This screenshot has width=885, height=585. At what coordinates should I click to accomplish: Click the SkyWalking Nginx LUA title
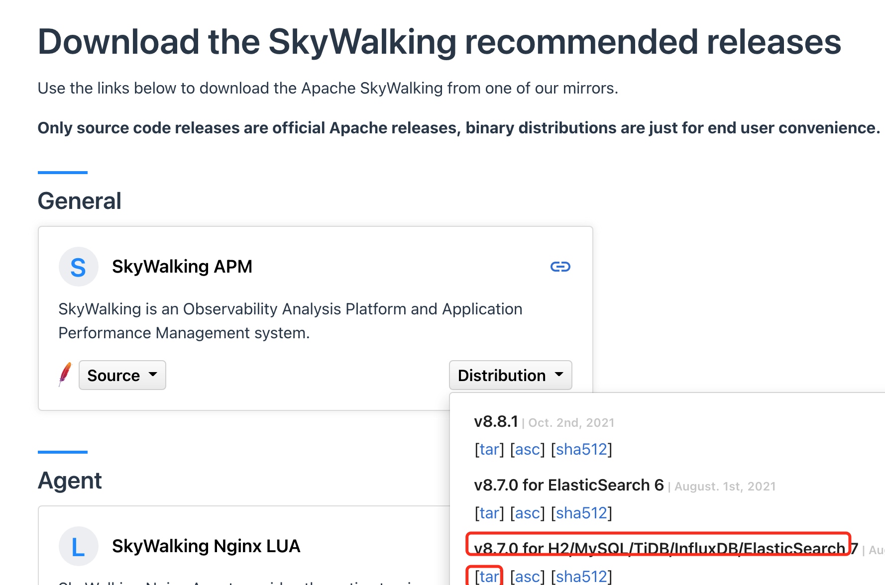(206, 547)
